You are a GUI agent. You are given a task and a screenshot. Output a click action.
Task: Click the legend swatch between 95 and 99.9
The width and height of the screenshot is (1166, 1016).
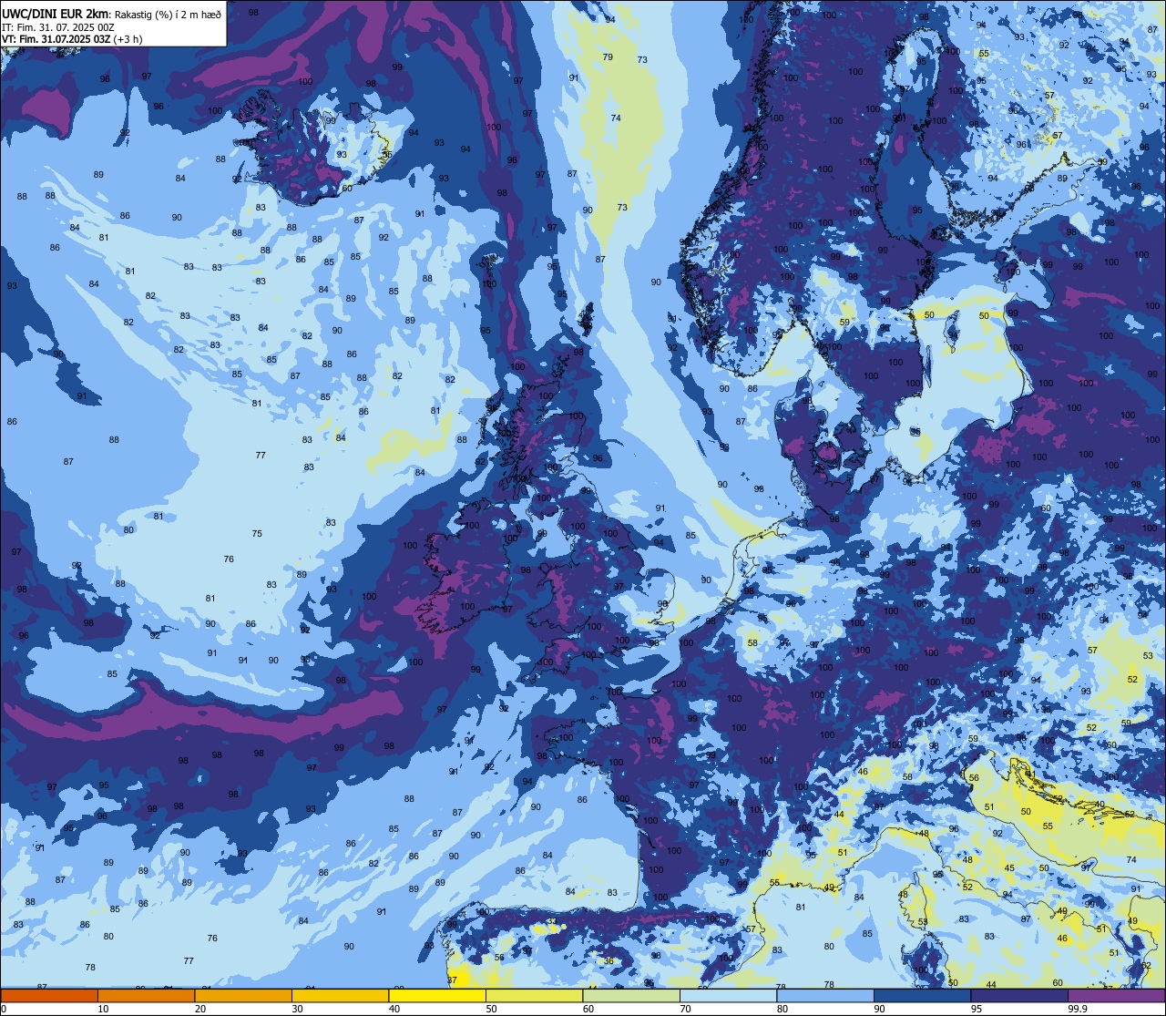coord(1019,996)
